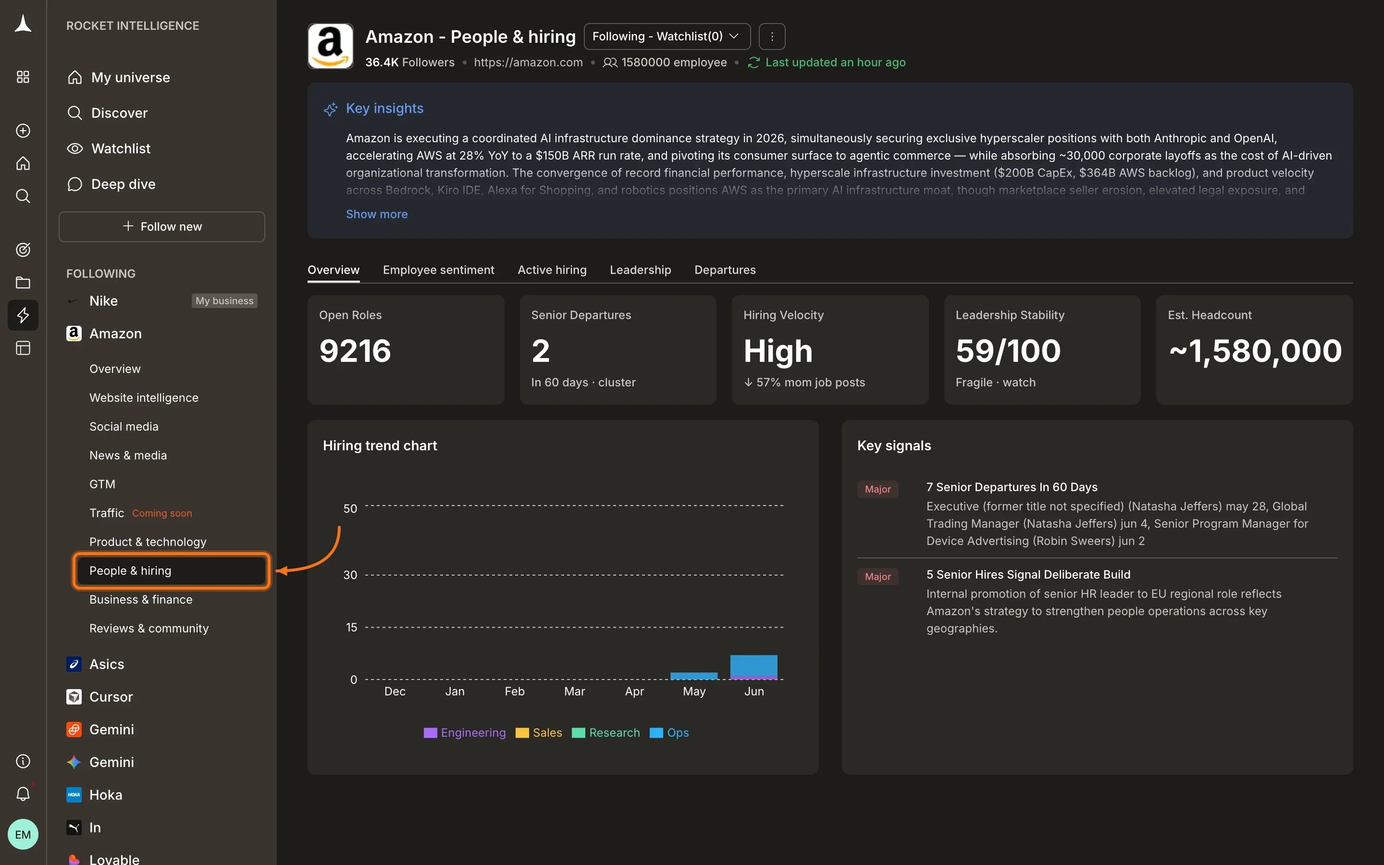Select the lightning bolt icon in left rail
Viewport: 1384px width, 865px height.
click(23, 315)
